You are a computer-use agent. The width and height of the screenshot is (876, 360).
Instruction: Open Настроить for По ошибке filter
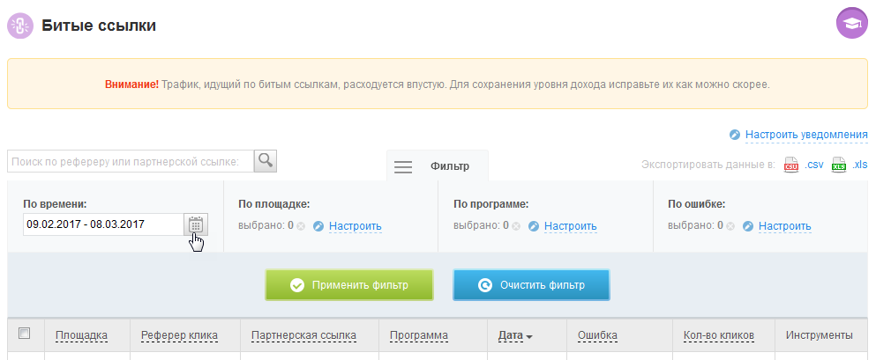[x=784, y=226]
